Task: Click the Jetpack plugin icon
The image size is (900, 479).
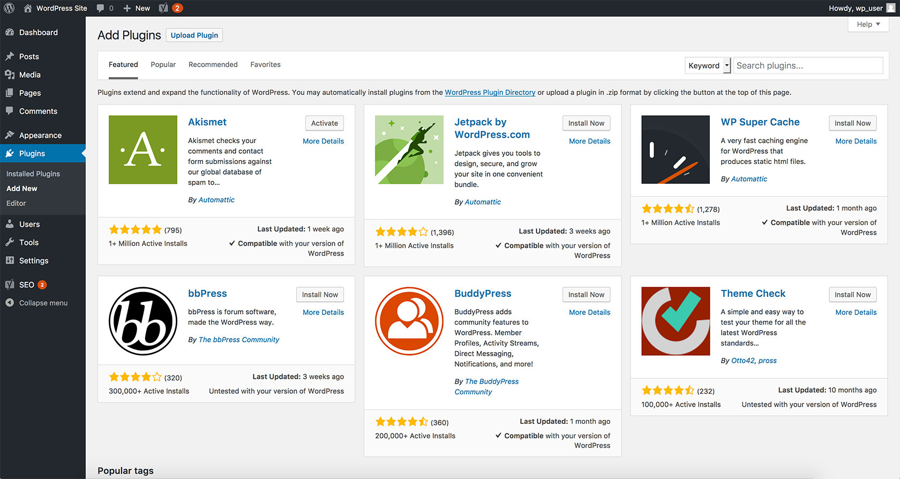Action: click(409, 150)
